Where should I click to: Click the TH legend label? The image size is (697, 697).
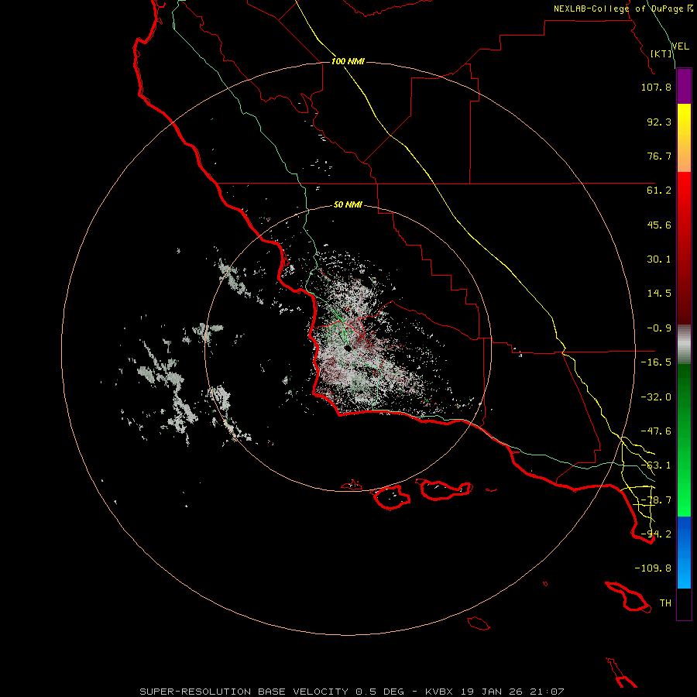pyautogui.click(x=665, y=603)
